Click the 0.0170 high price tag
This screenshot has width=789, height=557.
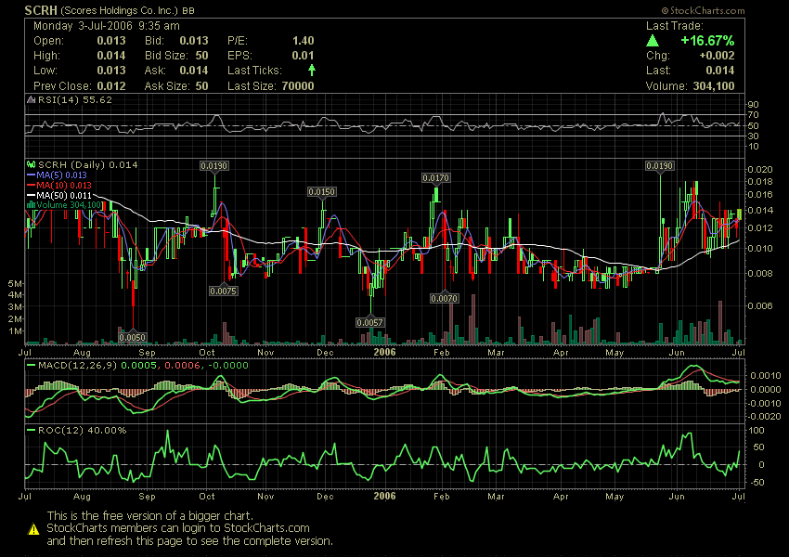pos(435,177)
